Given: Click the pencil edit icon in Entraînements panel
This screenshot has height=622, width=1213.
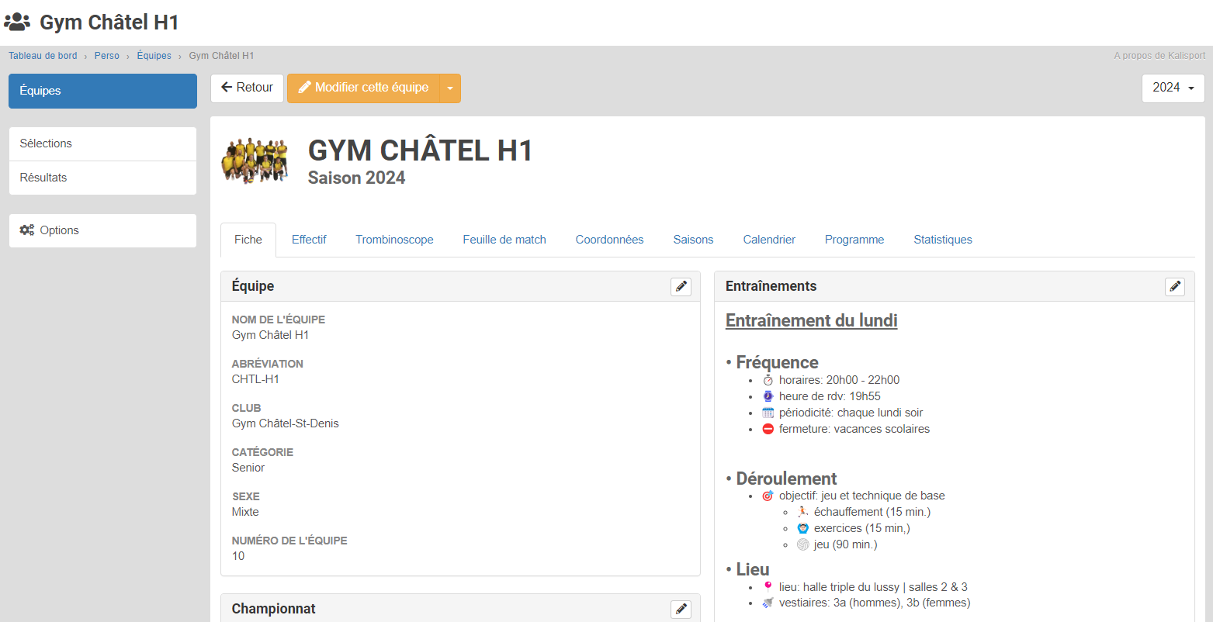Looking at the screenshot, I should (x=1174, y=287).
